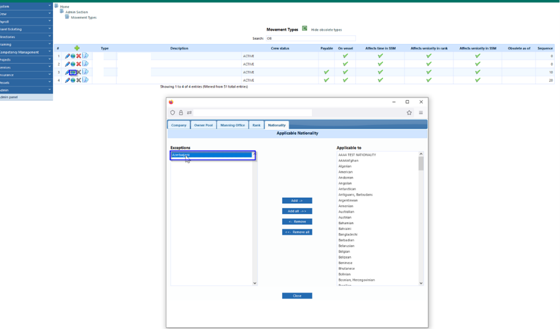Expand the Competency Management sidebar menu
The height and width of the screenshot is (329, 560).
point(27,52)
